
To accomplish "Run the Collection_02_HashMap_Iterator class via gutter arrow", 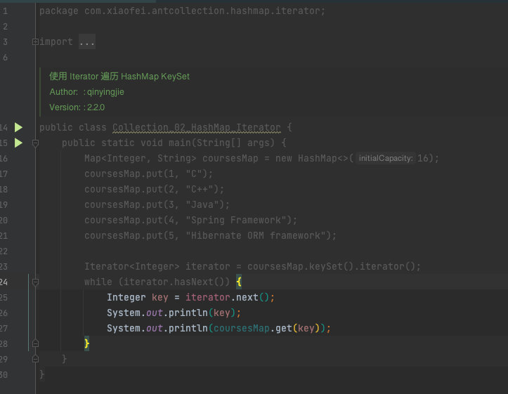I will pyautogui.click(x=19, y=127).
